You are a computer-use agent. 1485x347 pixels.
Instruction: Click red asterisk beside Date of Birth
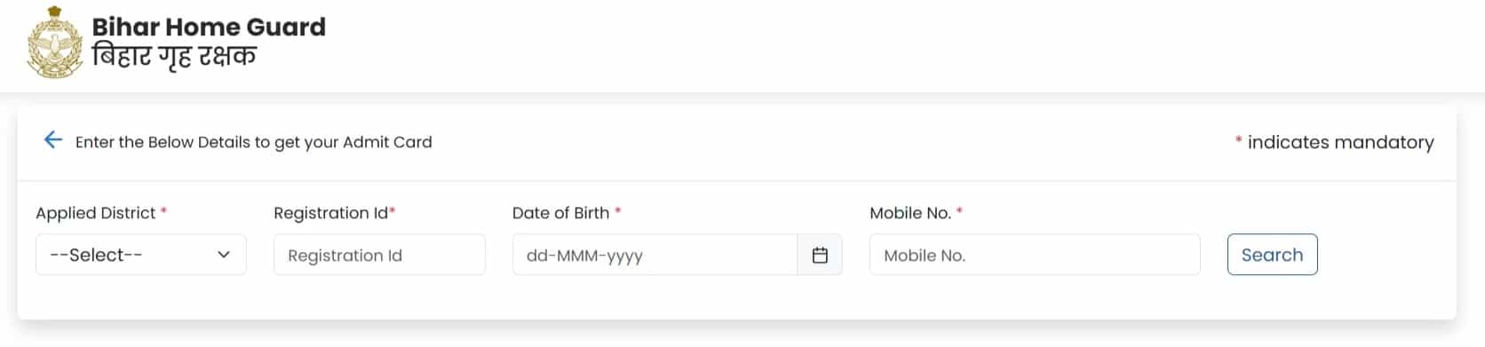[617, 211]
